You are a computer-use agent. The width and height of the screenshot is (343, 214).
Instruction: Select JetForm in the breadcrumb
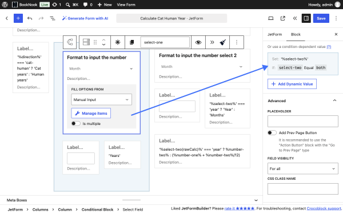tap(15, 209)
